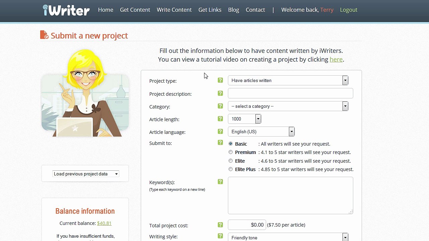Open the Article language dropdown
The width and height of the screenshot is (429, 241).
(261, 132)
